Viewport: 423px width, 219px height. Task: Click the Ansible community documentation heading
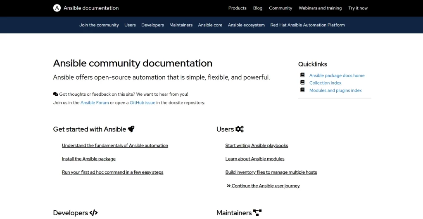tap(133, 63)
